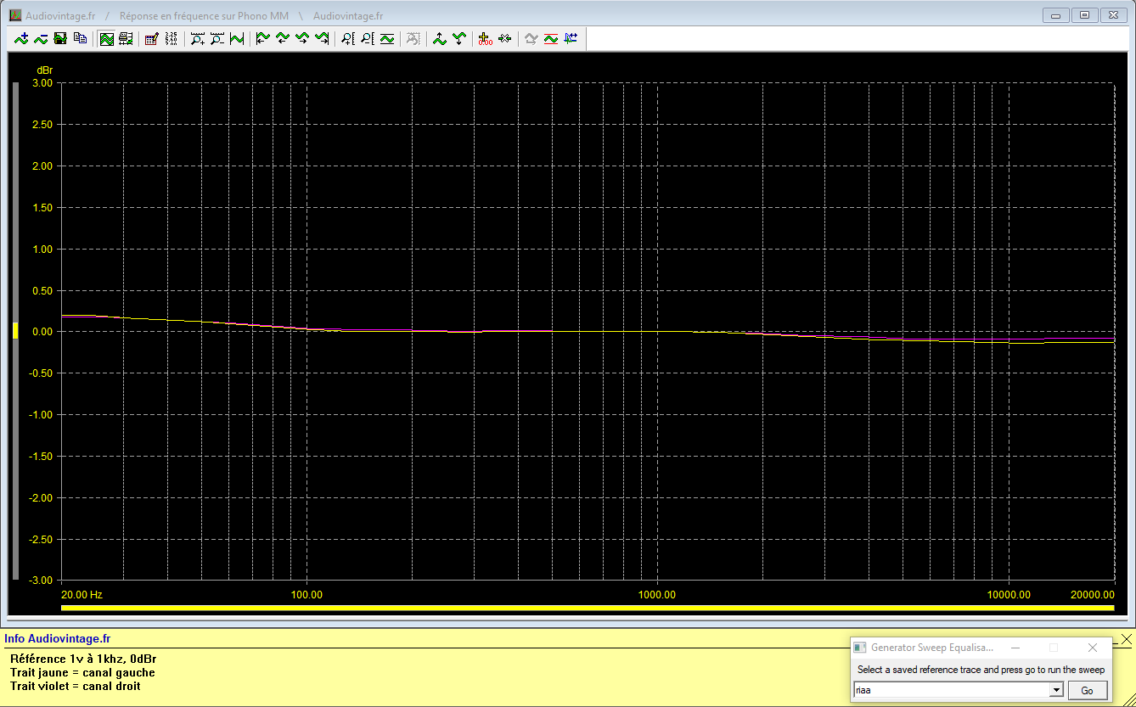This screenshot has height=707, width=1136.
Task: Click the vertical autoscale wave icon
Action: pyautogui.click(x=387, y=38)
